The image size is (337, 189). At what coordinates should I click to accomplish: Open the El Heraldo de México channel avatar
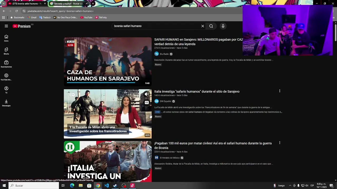tap(156, 157)
